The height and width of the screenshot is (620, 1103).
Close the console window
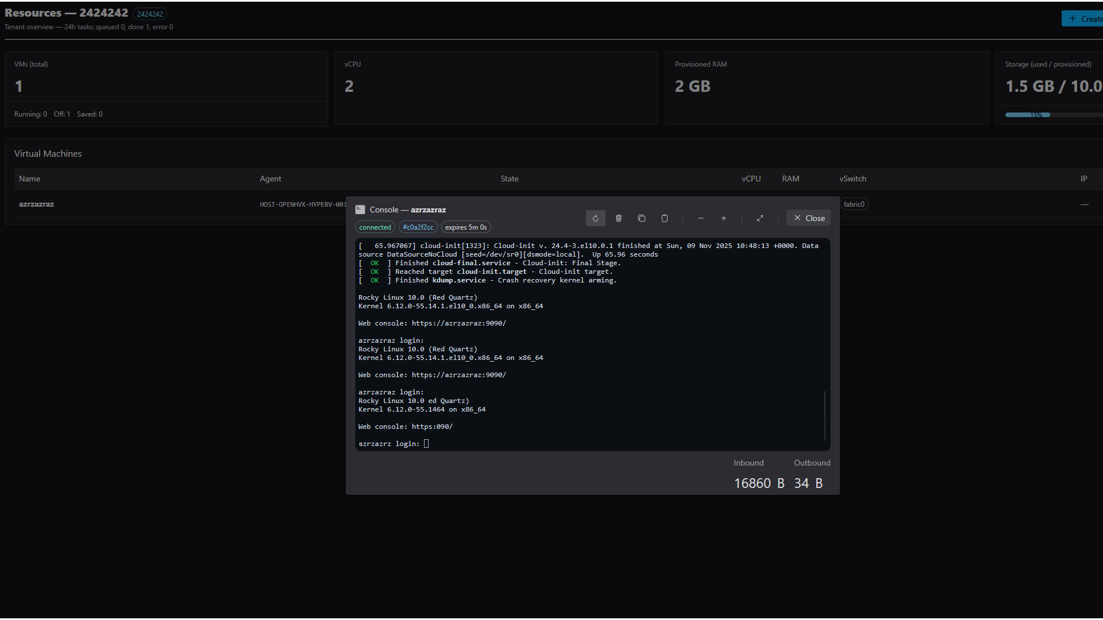808,218
